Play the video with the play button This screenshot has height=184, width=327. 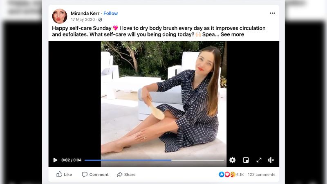55,160
